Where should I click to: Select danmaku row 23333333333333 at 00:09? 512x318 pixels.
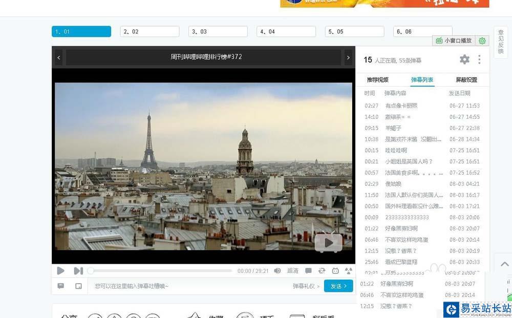[422, 217]
